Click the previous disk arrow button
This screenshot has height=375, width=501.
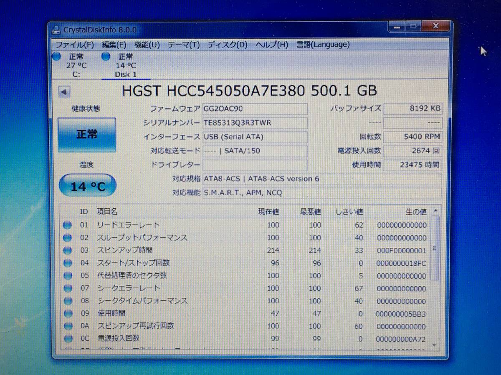(64, 92)
